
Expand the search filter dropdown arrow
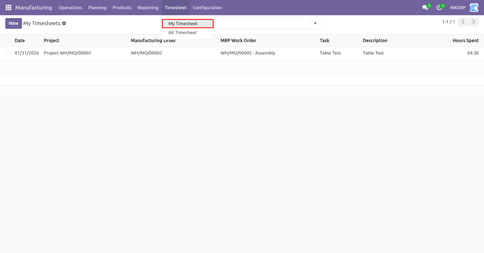[x=315, y=23]
